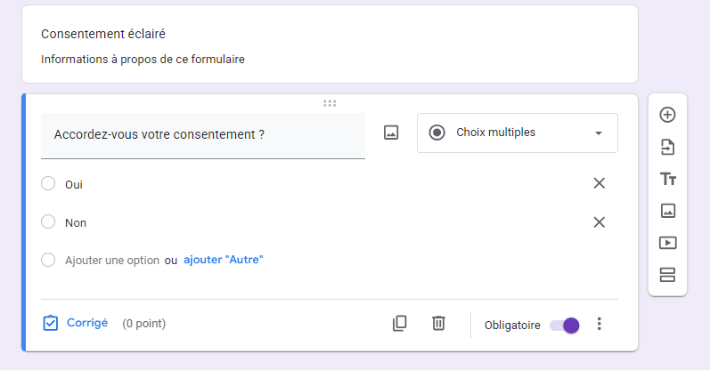Image resolution: width=710 pixels, height=370 pixels.
Task: Toggle the Obligatoire switch off
Action: 565,325
